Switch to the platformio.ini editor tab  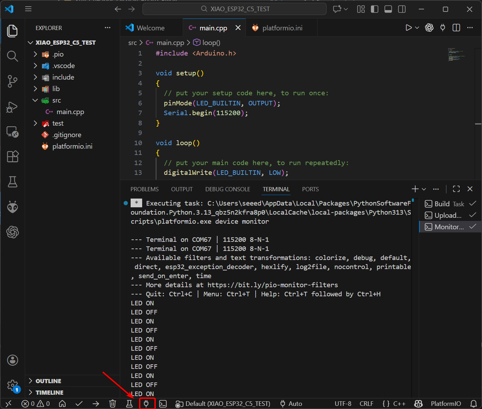click(282, 28)
